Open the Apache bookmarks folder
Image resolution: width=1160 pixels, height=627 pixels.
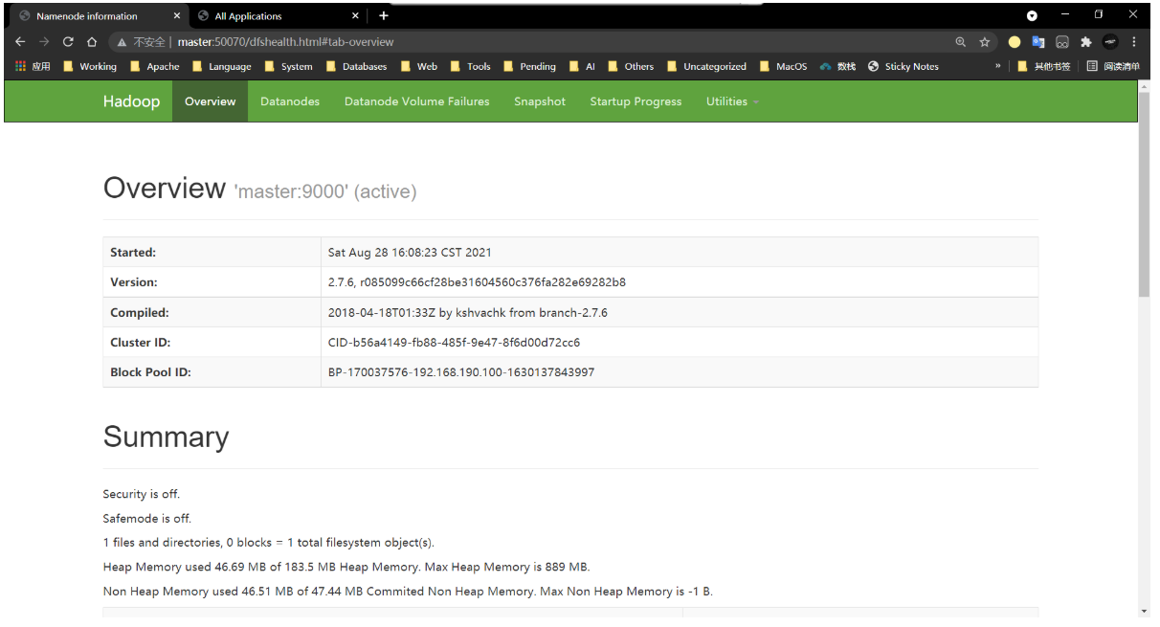[155, 66]
